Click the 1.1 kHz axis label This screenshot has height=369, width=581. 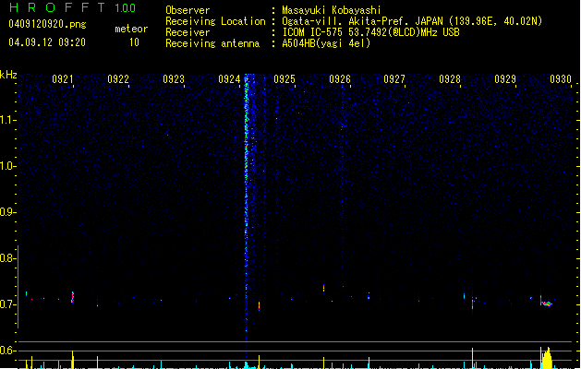pyautogui.click(x=7, y=120)
